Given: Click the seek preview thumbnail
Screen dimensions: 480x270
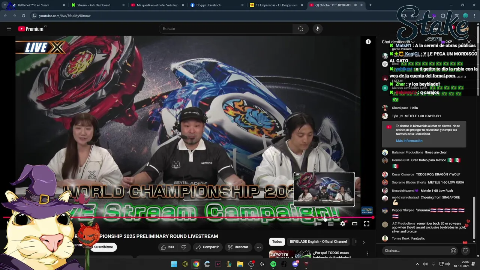Looking at the screenshot, I should click(324, 189).
